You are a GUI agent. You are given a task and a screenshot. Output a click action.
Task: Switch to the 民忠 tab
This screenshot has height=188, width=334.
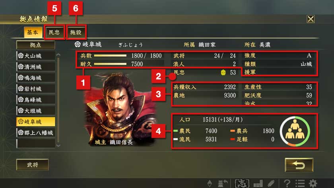tap(54, 32)
